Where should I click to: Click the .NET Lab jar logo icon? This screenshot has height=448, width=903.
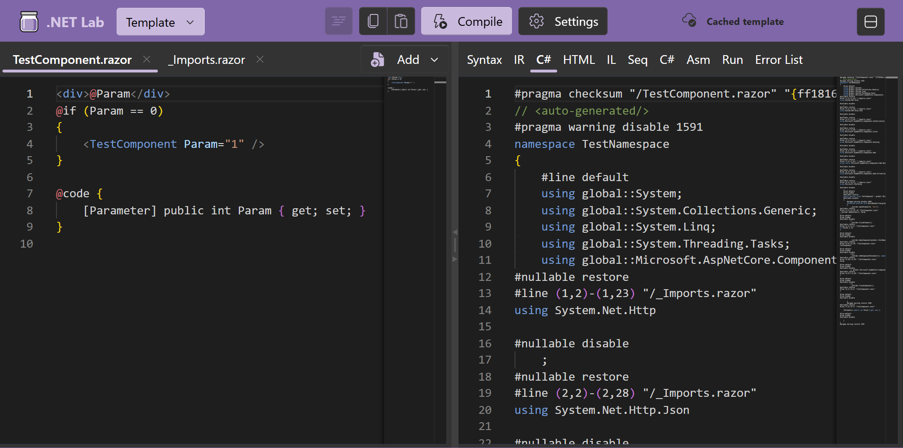coord(29,21)
